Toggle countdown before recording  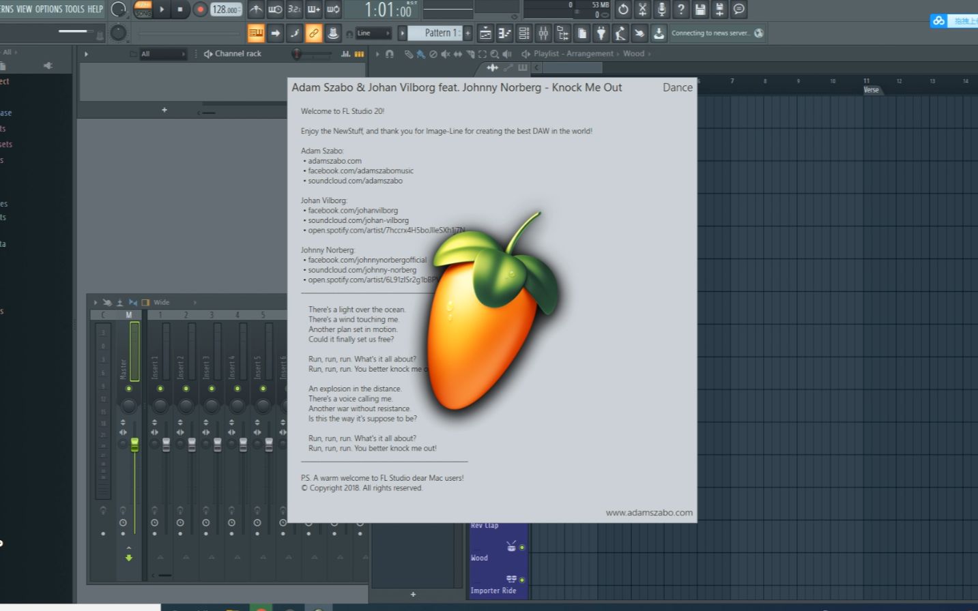(x=294, y=10)
